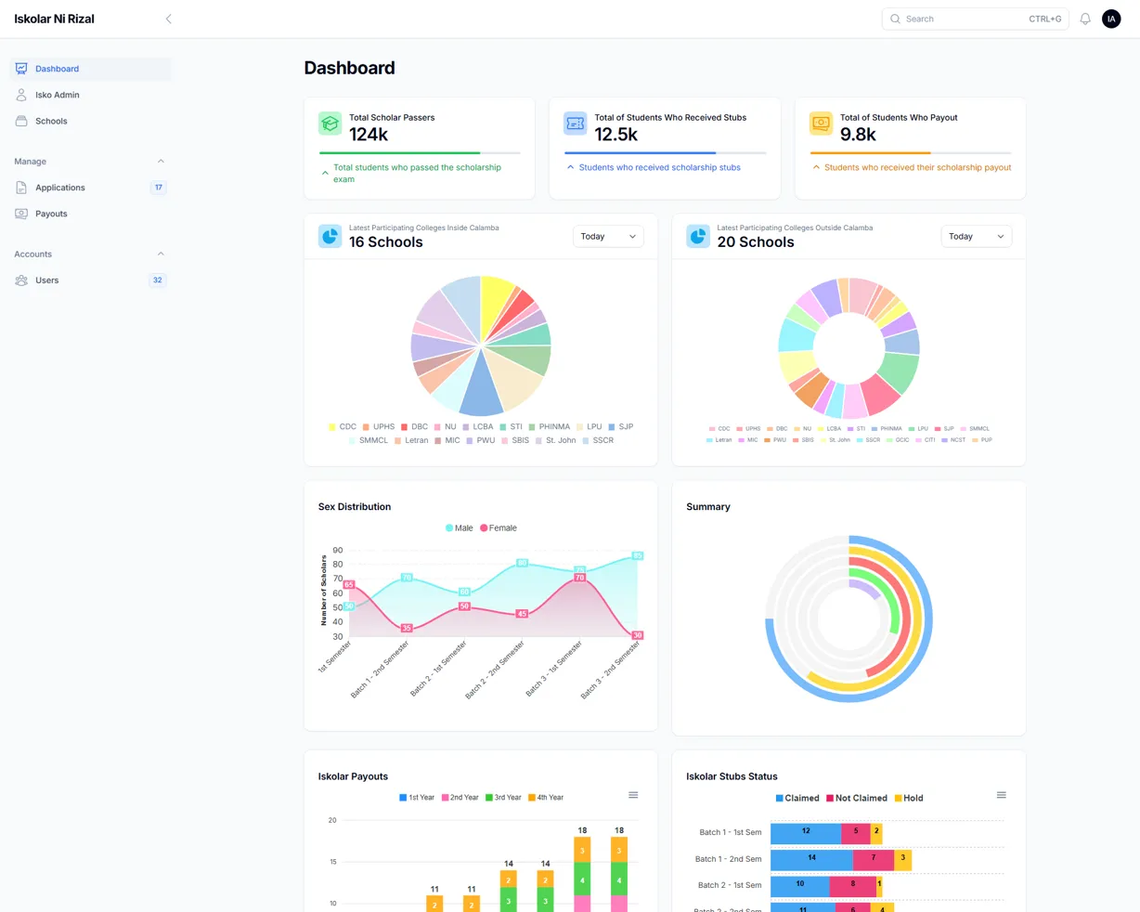Click the payout money icon

click(x=821, y=124)
